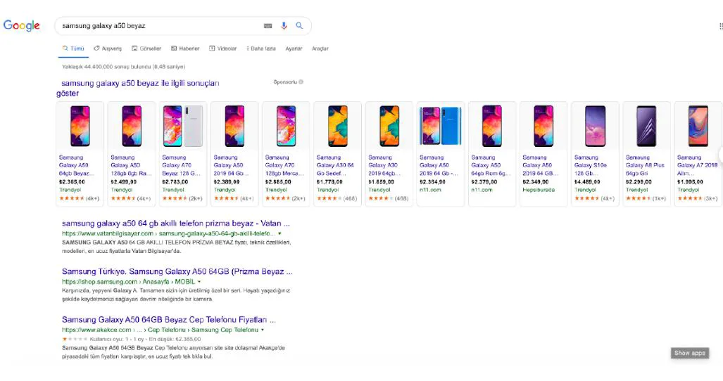Expand the Daha fazla menu
Screen dimensions: 723x381
pos(261,49)
